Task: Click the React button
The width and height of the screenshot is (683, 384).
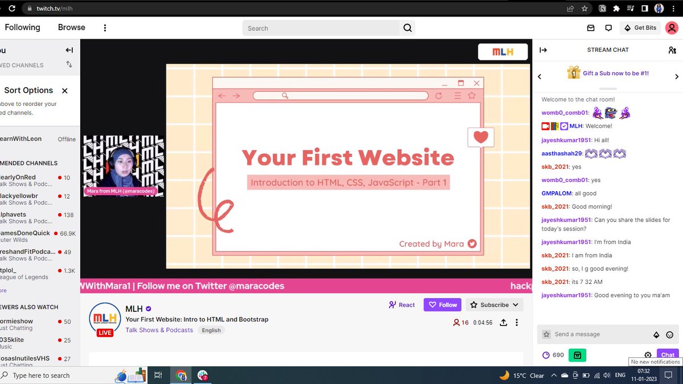Action: click(x=402, y=305)
